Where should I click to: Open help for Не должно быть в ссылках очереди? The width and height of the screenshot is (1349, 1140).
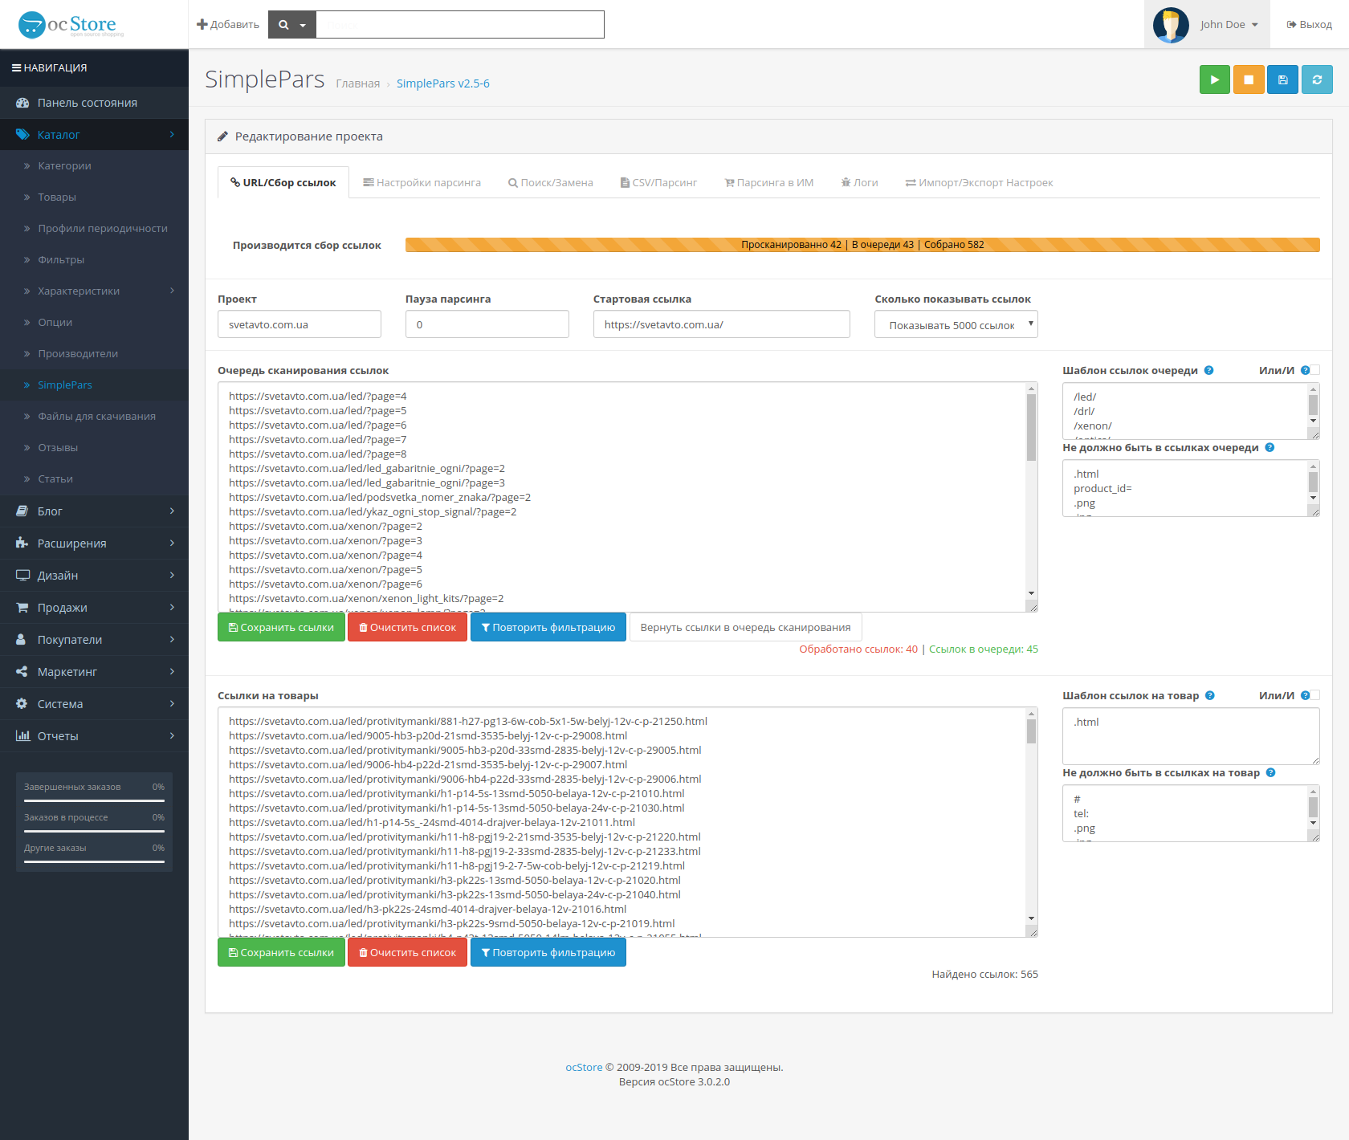point(1270,447)
